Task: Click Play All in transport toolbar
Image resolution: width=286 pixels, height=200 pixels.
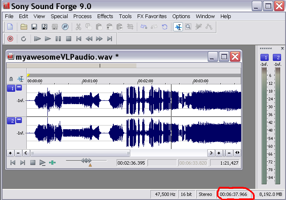Action: (37, 39)
